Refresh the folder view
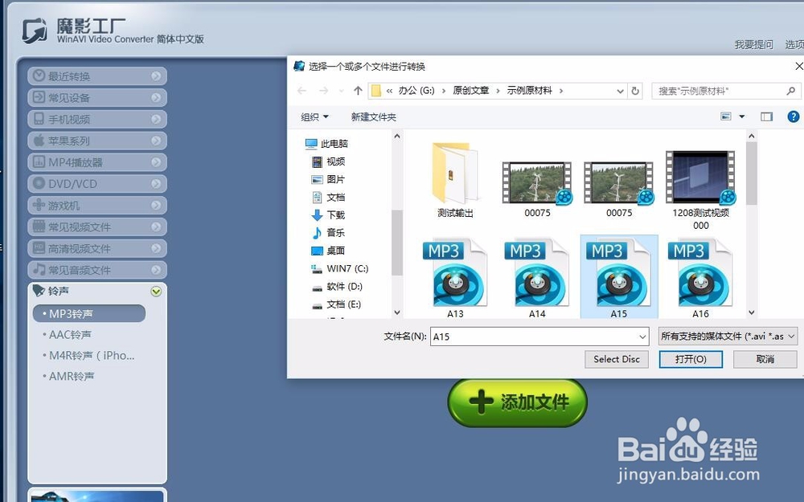Image resolution: width=804 pixels, height=502 pixels. point(635,92)
